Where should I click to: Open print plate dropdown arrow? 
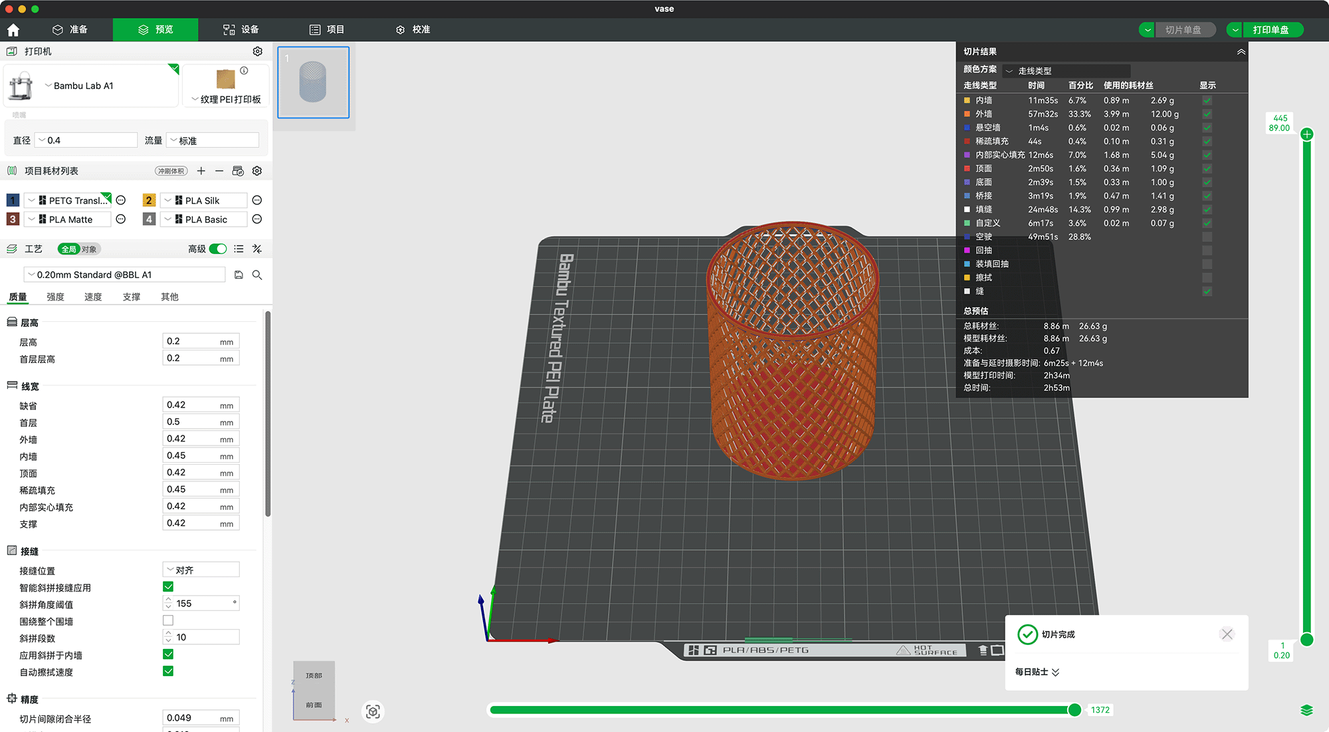[1235, 30]
